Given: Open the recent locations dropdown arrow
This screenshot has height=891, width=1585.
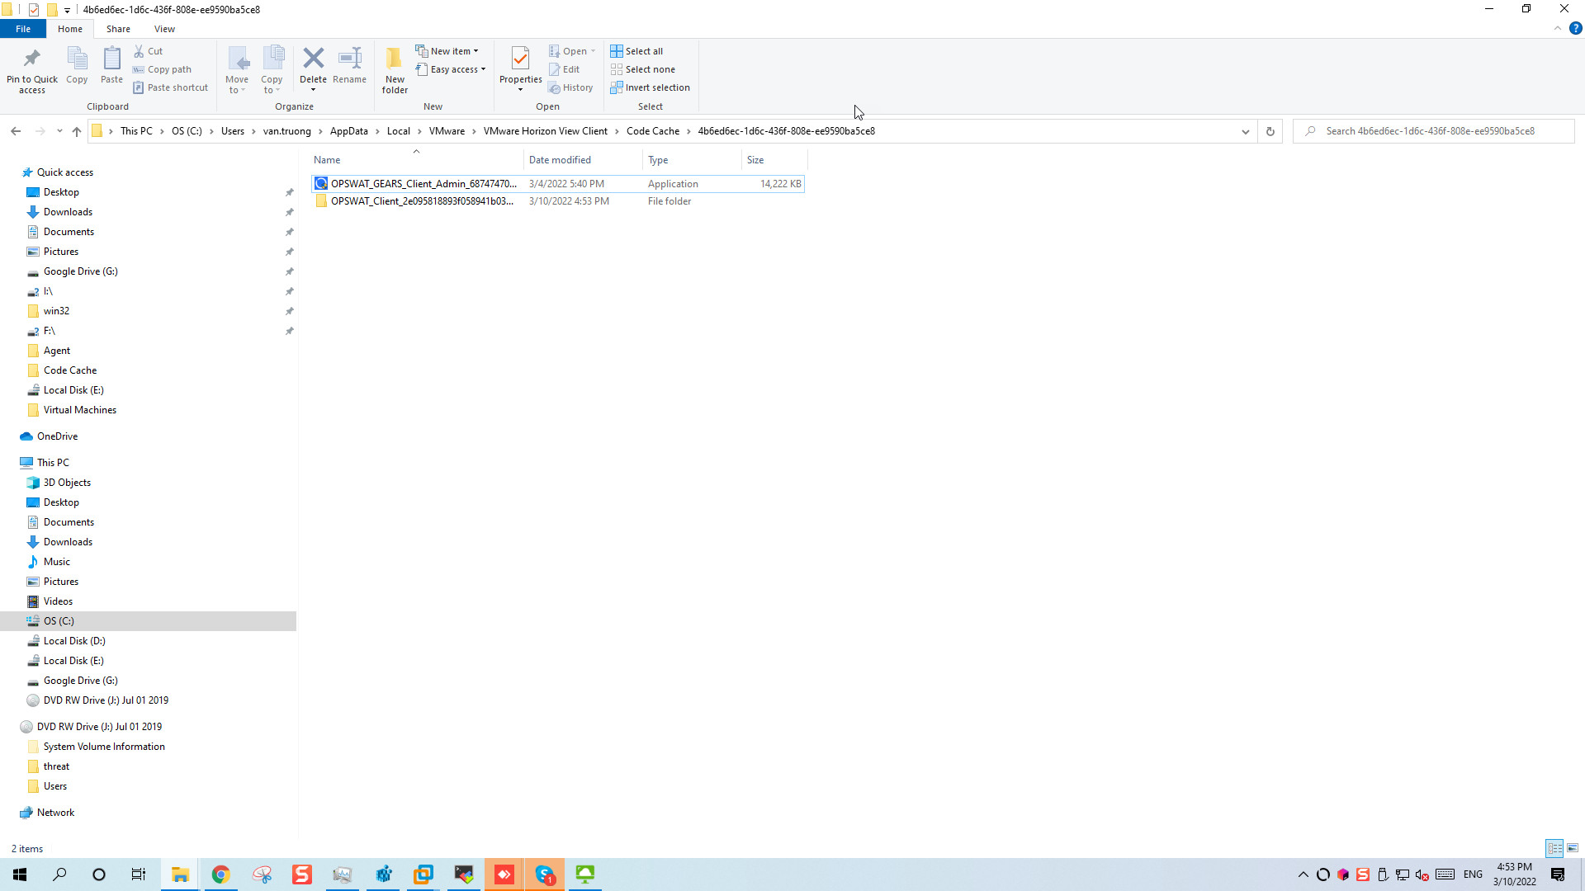Looking at the screenshot, I should [59, 131].
